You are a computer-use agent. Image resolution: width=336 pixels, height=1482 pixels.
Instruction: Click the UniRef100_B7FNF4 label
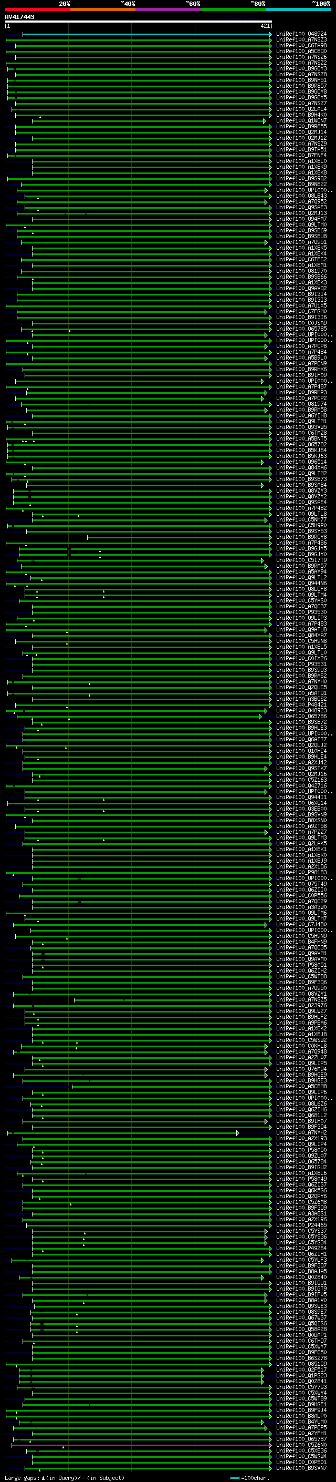click(301, 155)
